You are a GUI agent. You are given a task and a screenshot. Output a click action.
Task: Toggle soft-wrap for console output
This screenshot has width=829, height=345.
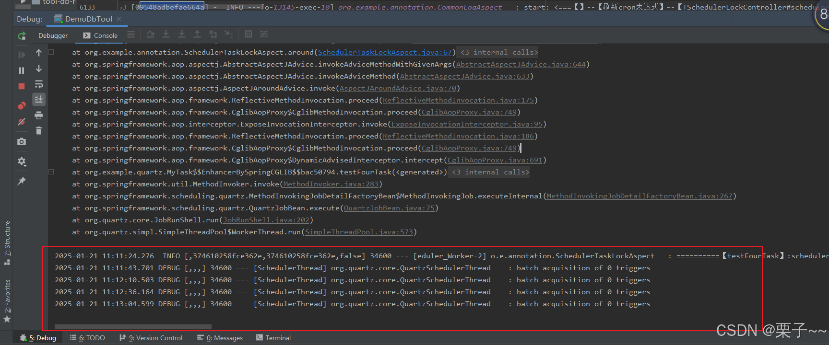pos(39,84)
